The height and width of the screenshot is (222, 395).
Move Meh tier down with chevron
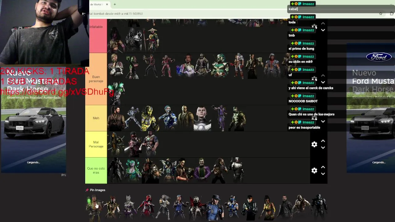click(323, 121)
